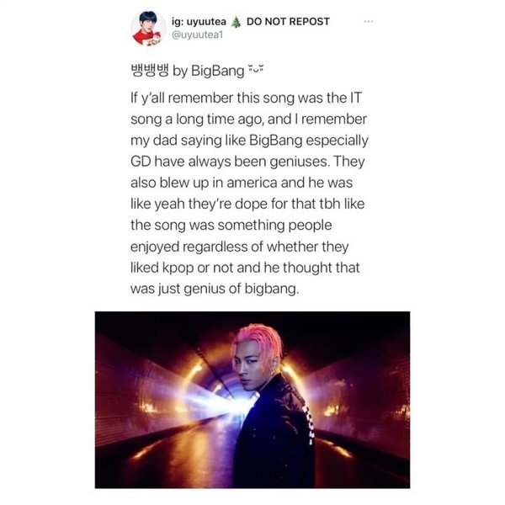This screenshot has height=505, width=505.
Task: Click the line enjoyed regardless of whether they
Action: (239, 247)
